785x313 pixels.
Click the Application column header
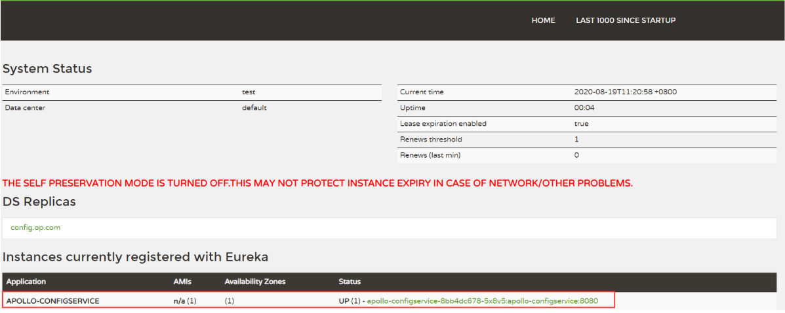coord(26,282)
